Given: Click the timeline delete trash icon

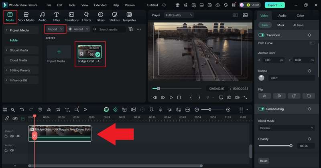Looking at the screenshot, I should point(40,110).
